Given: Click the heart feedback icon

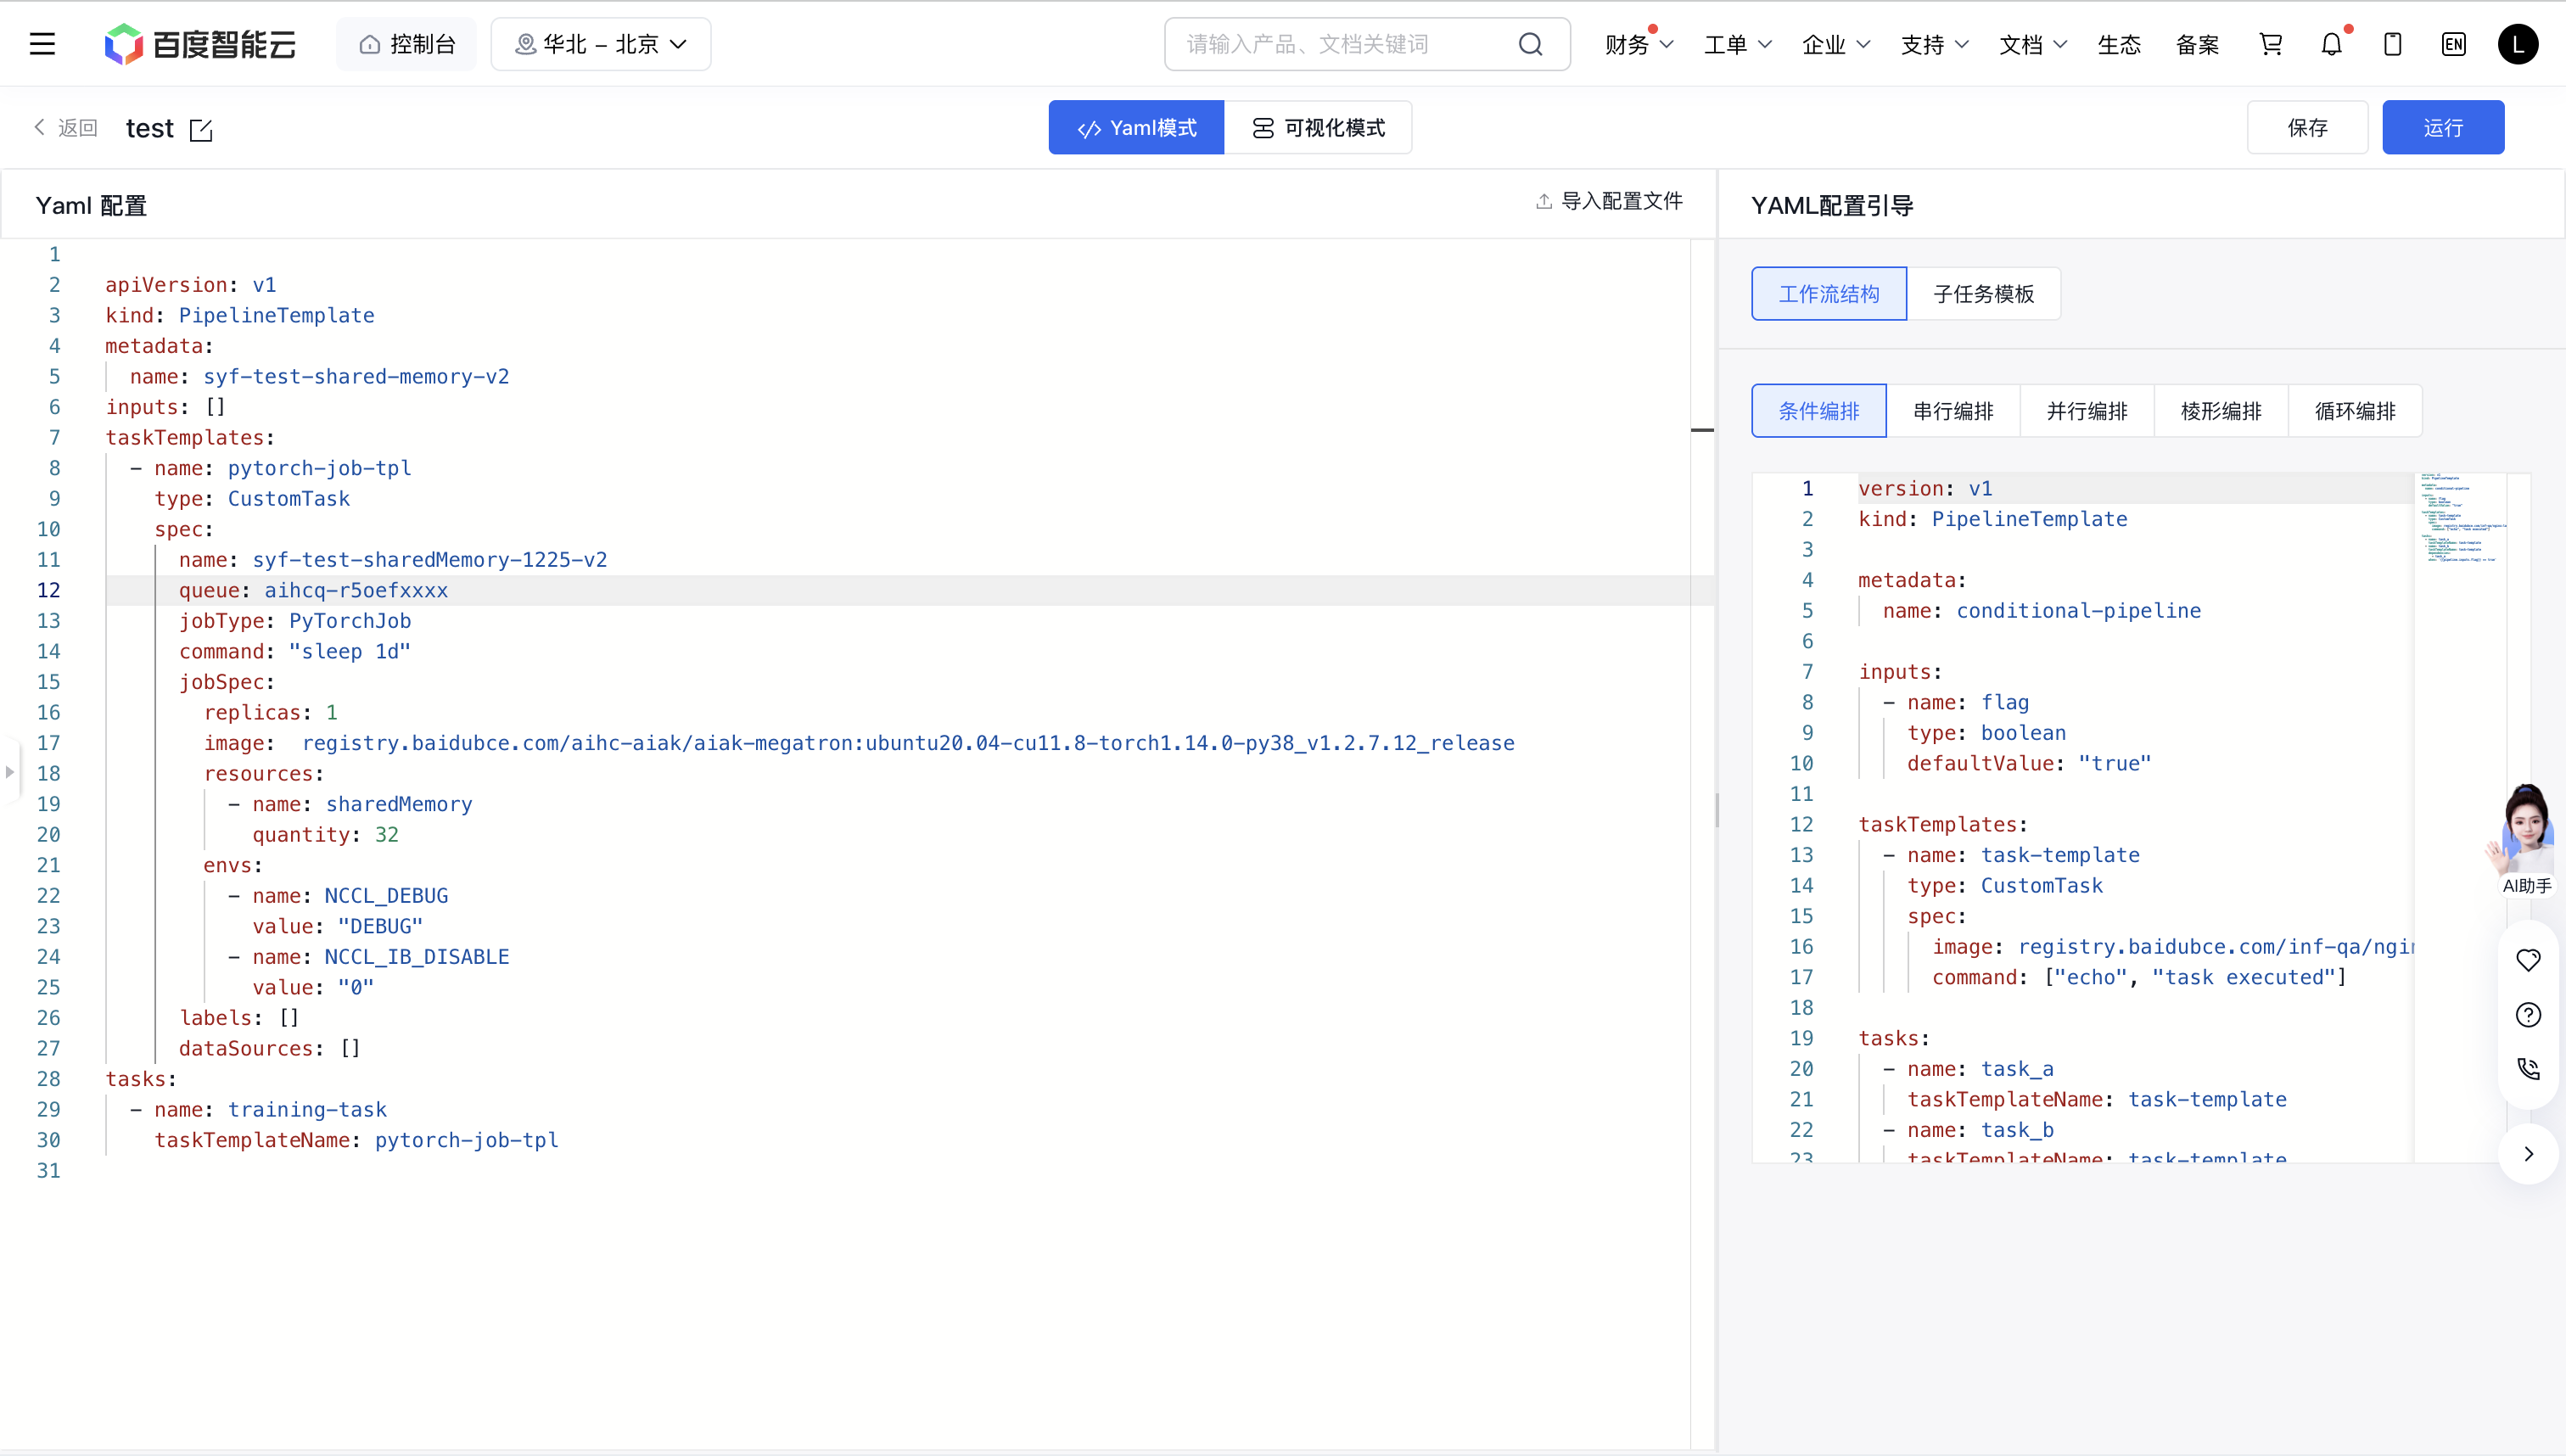Looking at the screenshot, I should [2528, 960].
